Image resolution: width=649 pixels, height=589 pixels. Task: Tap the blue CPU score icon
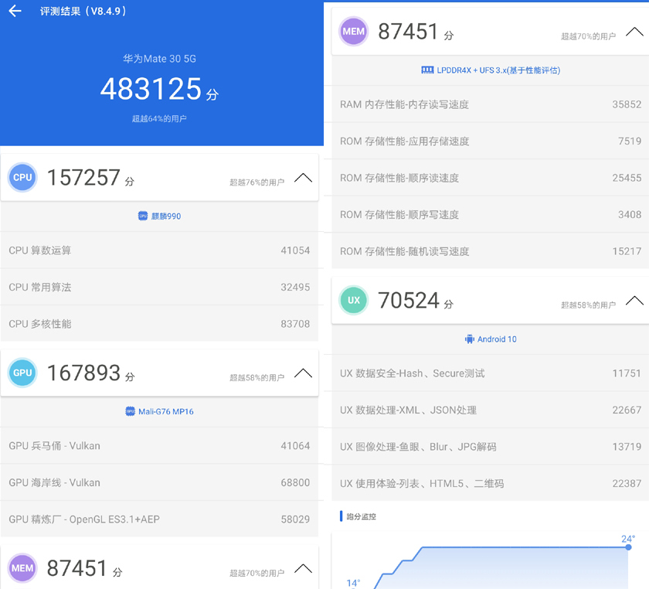[x=22, y=177]
